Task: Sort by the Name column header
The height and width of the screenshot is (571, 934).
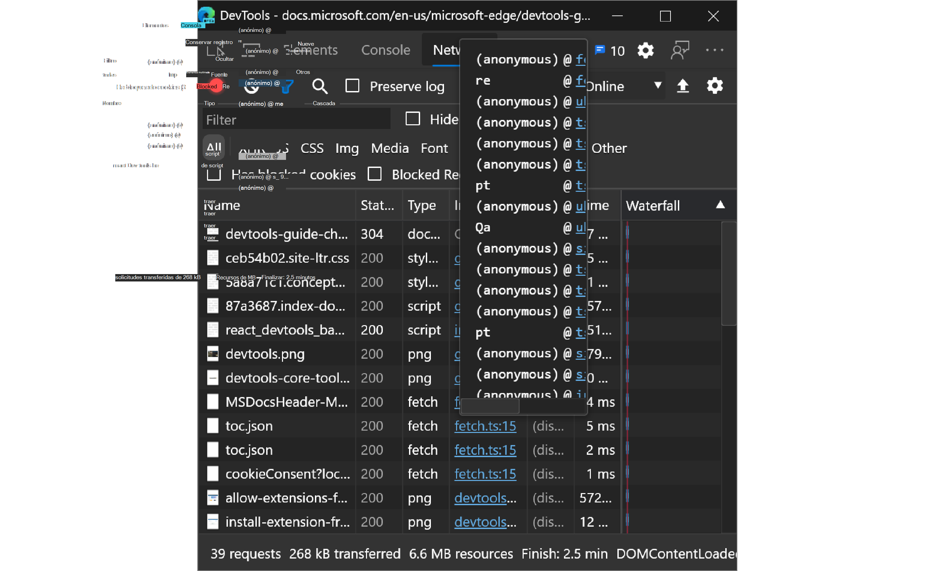Action: click(x=277, y=205)
